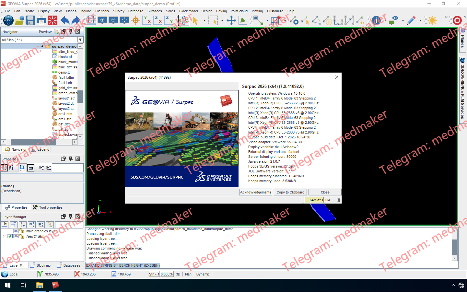Click the Acknowledgements button

point(255,192)
